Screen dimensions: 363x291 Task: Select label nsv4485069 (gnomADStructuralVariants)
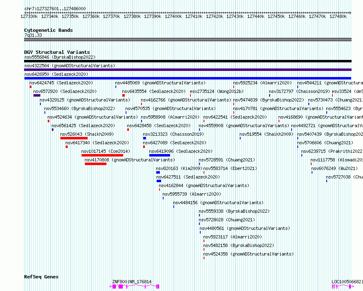pos(160,83)
